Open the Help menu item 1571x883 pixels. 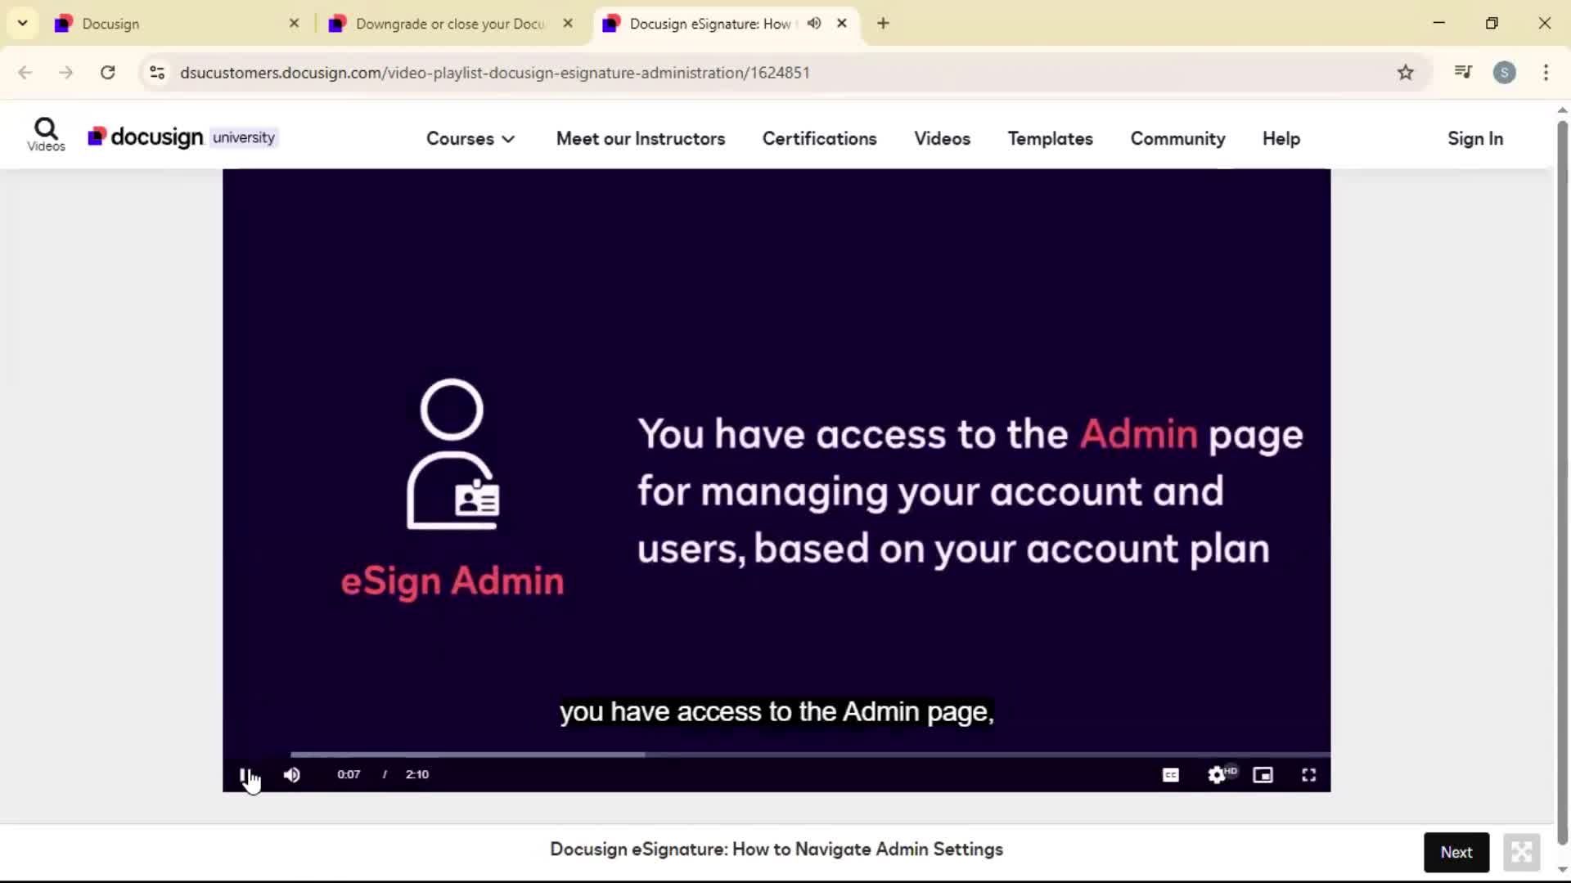tap(1281, 139)
